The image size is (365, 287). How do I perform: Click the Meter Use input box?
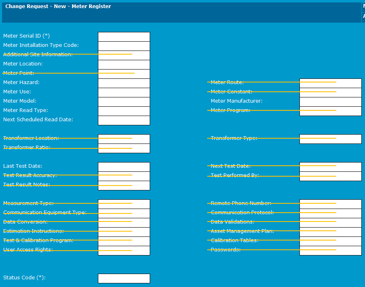click(x=124, y=93)
